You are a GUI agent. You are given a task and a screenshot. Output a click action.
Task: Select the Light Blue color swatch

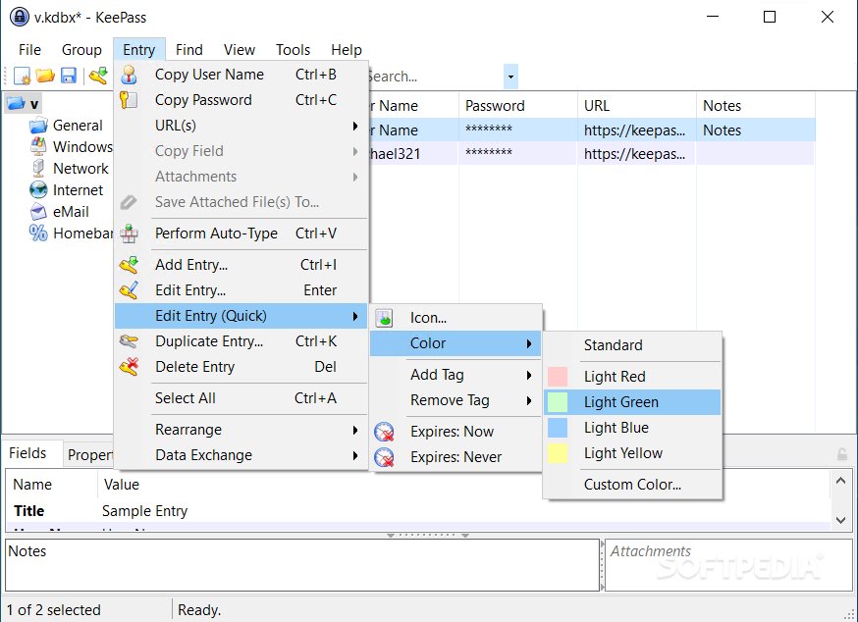[558, 428]
